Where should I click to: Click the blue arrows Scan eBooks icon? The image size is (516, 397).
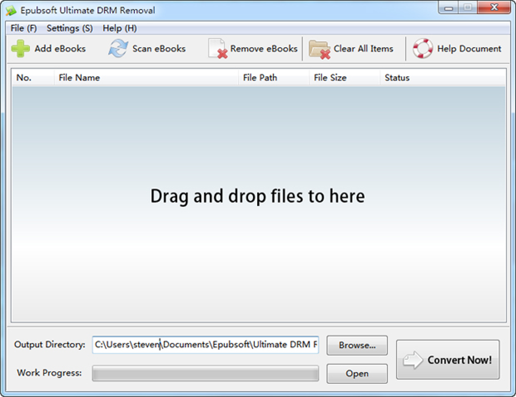click(118, 48)
